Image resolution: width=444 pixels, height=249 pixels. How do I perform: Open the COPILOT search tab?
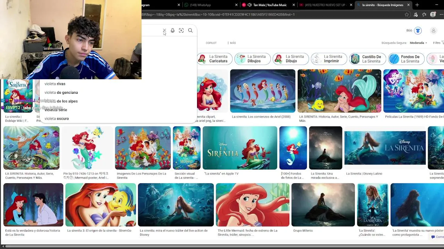click(x=211, y=43)
